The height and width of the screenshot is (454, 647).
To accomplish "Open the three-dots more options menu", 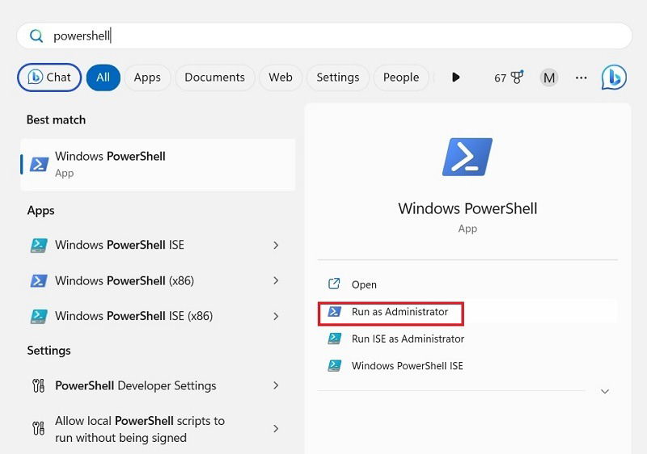I will coord(581,78).
